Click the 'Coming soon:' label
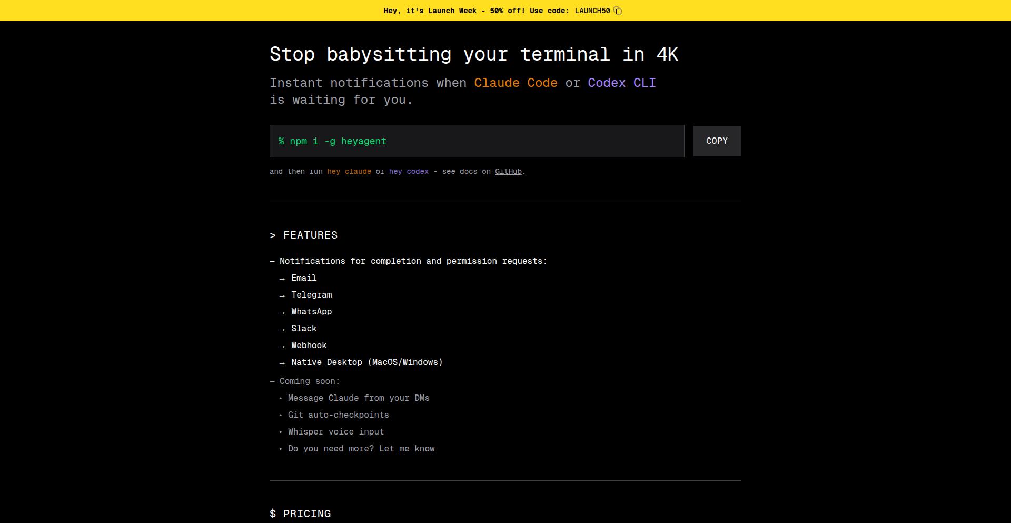The width and height of the screenshot is (1011, 523). (x=310, y=381)
